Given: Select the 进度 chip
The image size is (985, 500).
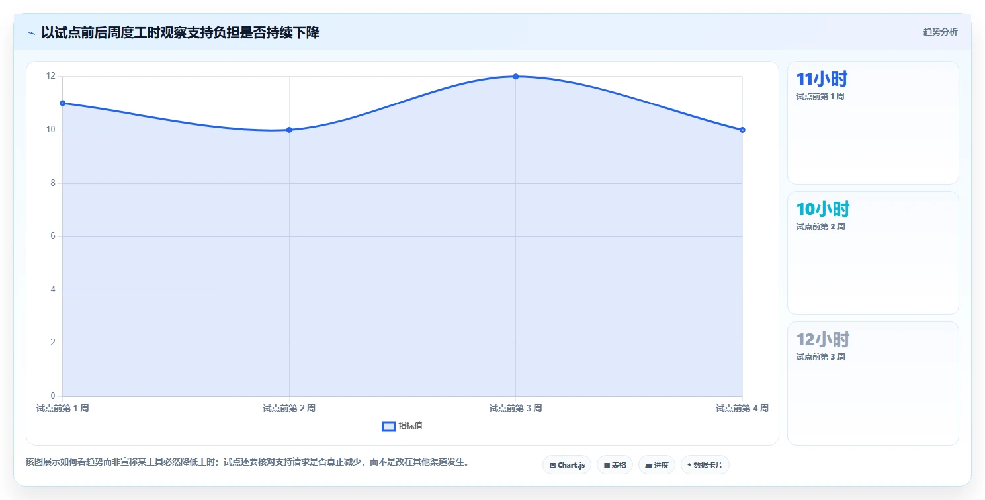Looking at the screenshot, I should tap(657, 465).
